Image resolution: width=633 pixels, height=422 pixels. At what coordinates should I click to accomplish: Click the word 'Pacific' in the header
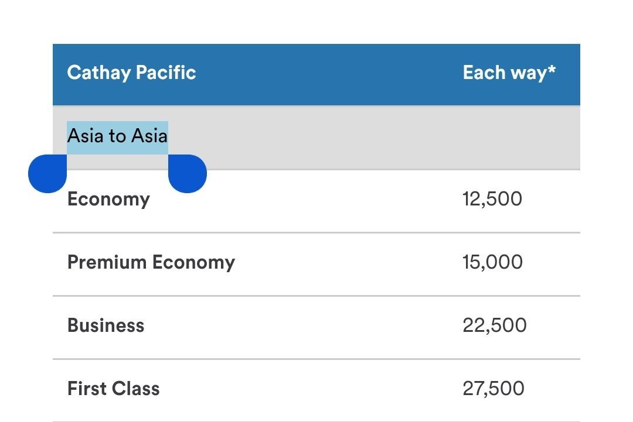point(166,73)
